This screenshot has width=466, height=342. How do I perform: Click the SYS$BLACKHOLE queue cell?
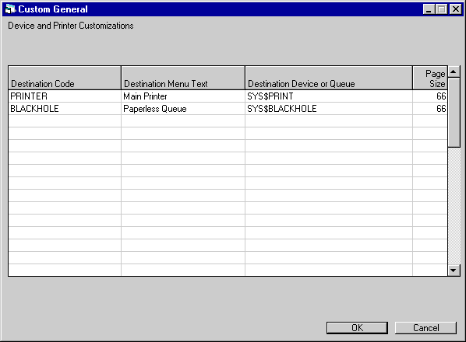click(329, 109)
